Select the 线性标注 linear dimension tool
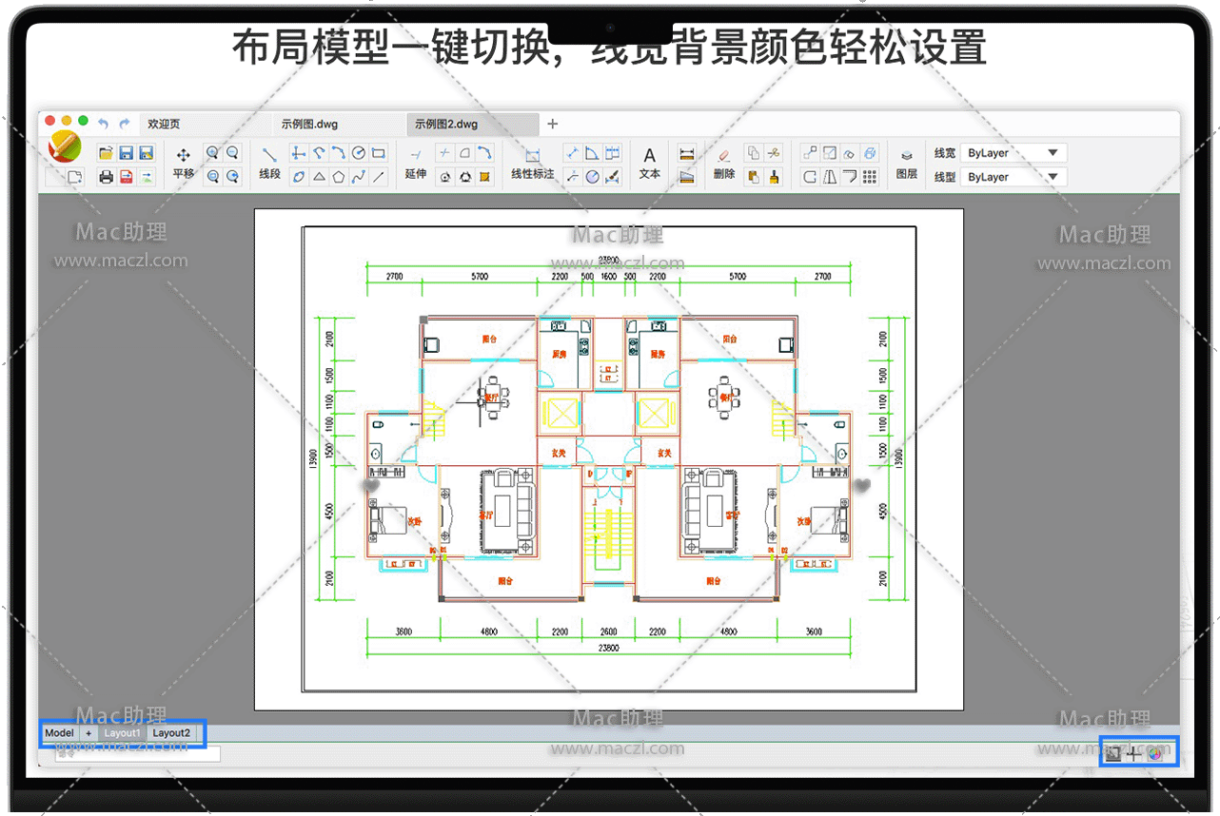This screenshot has height=816, width=1220. click(532, 163)
